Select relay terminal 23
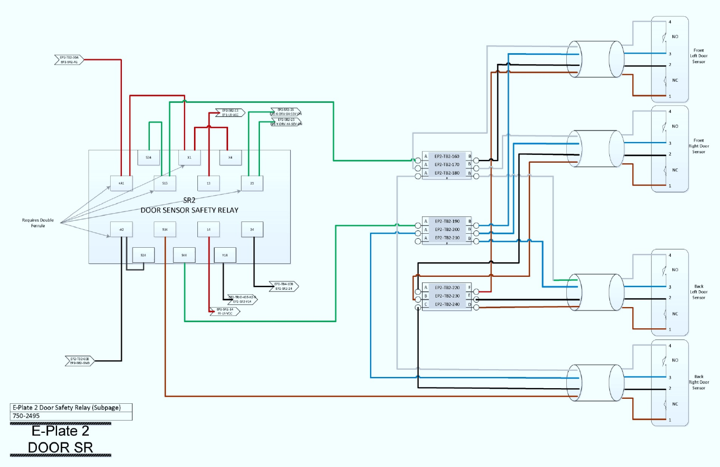This screenshot has height=467, width=720. point(252,183)
